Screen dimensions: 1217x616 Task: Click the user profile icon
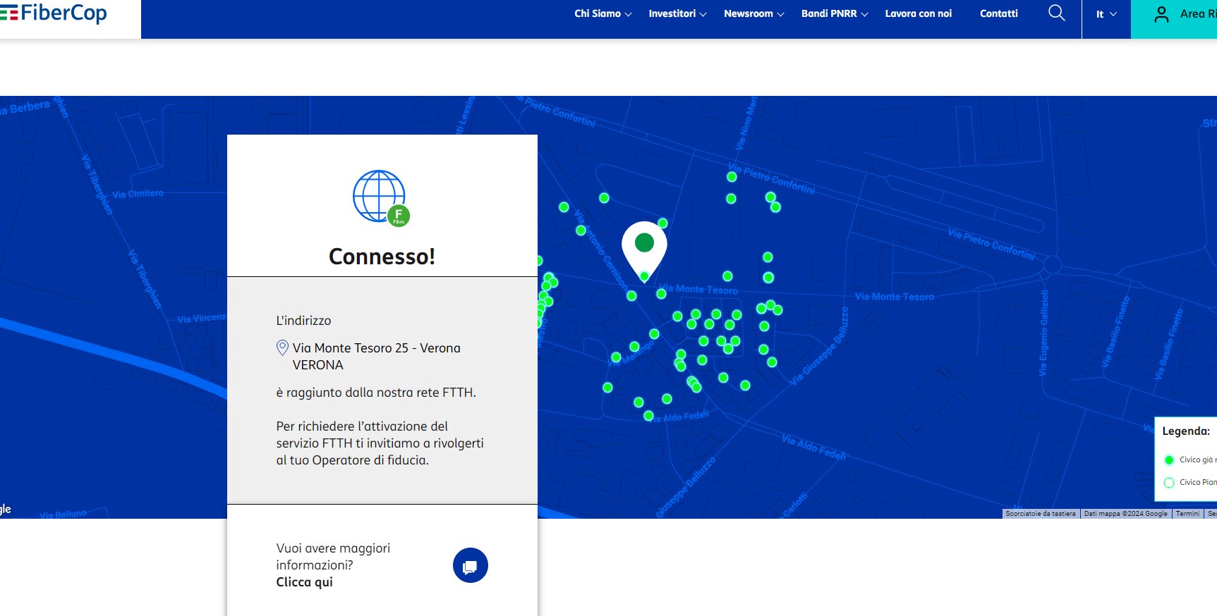1161,14
